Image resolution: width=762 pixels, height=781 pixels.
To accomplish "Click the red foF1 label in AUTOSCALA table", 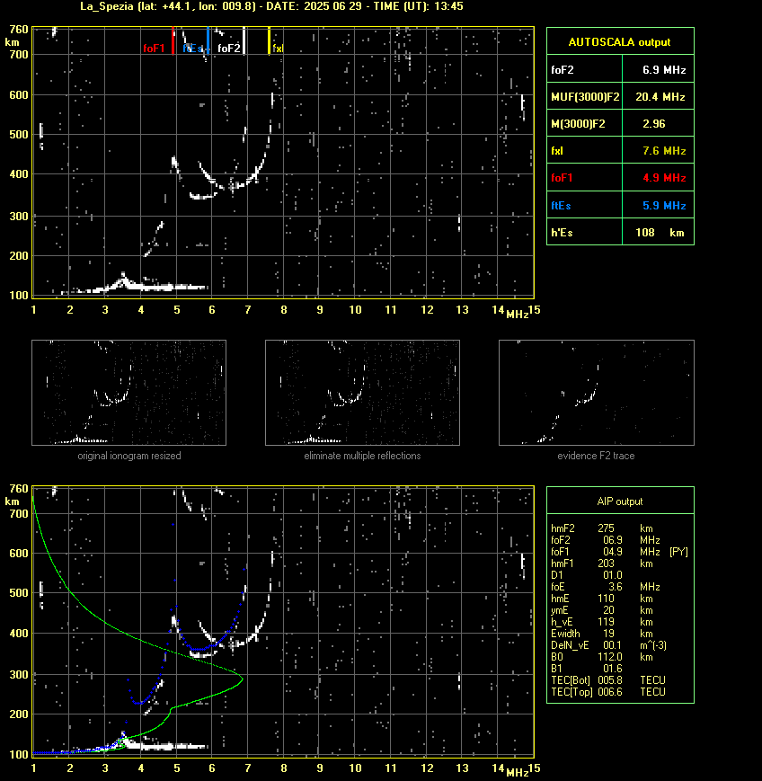I will (x=562, y=177).
